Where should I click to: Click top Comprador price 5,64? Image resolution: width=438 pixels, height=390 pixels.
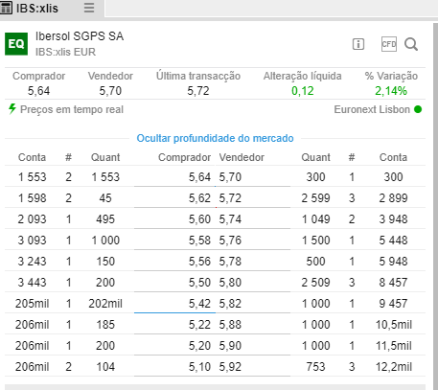[38, 91]
